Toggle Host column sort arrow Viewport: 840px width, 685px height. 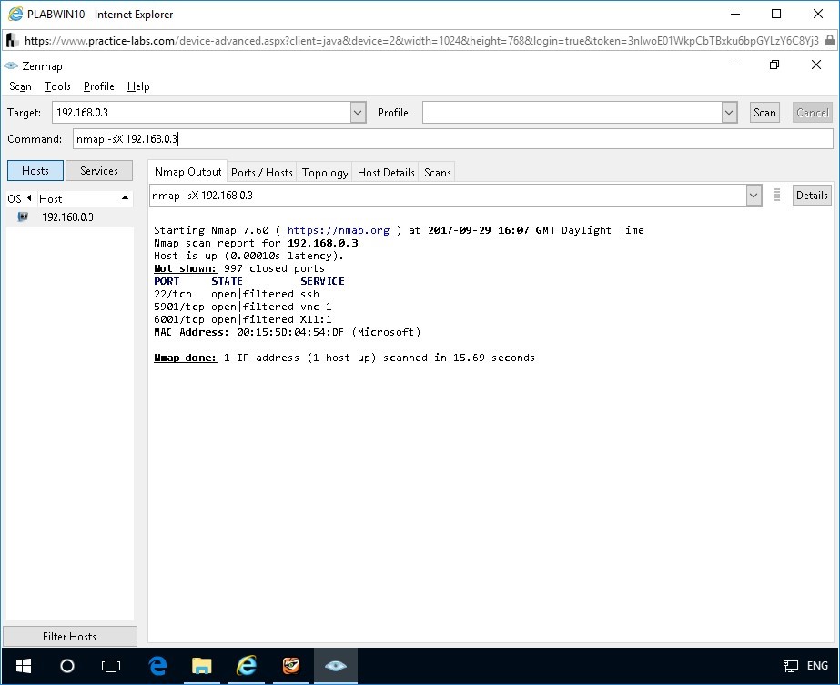(125, 198)
